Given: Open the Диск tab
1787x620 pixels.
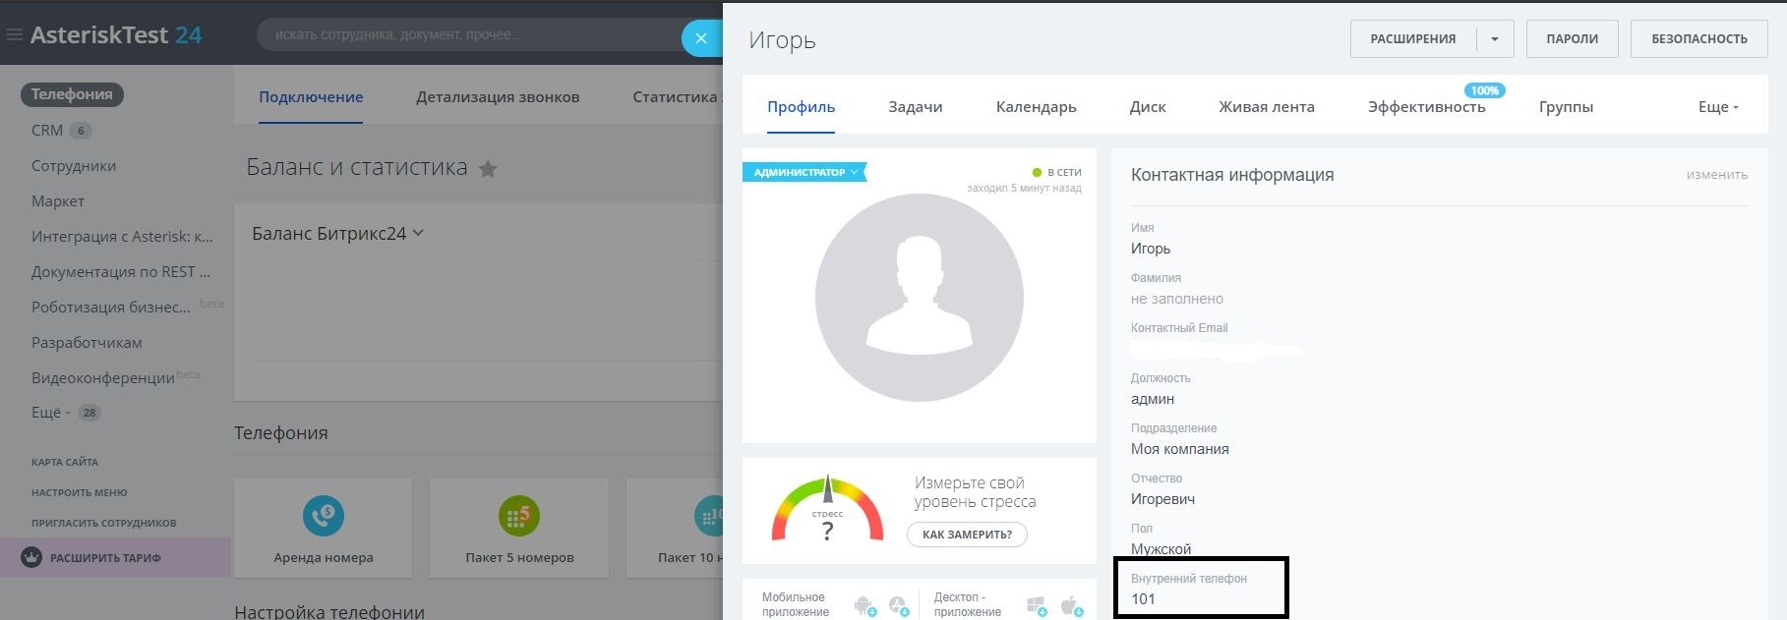Looking at the screenshot, I should click(1148, 107).
